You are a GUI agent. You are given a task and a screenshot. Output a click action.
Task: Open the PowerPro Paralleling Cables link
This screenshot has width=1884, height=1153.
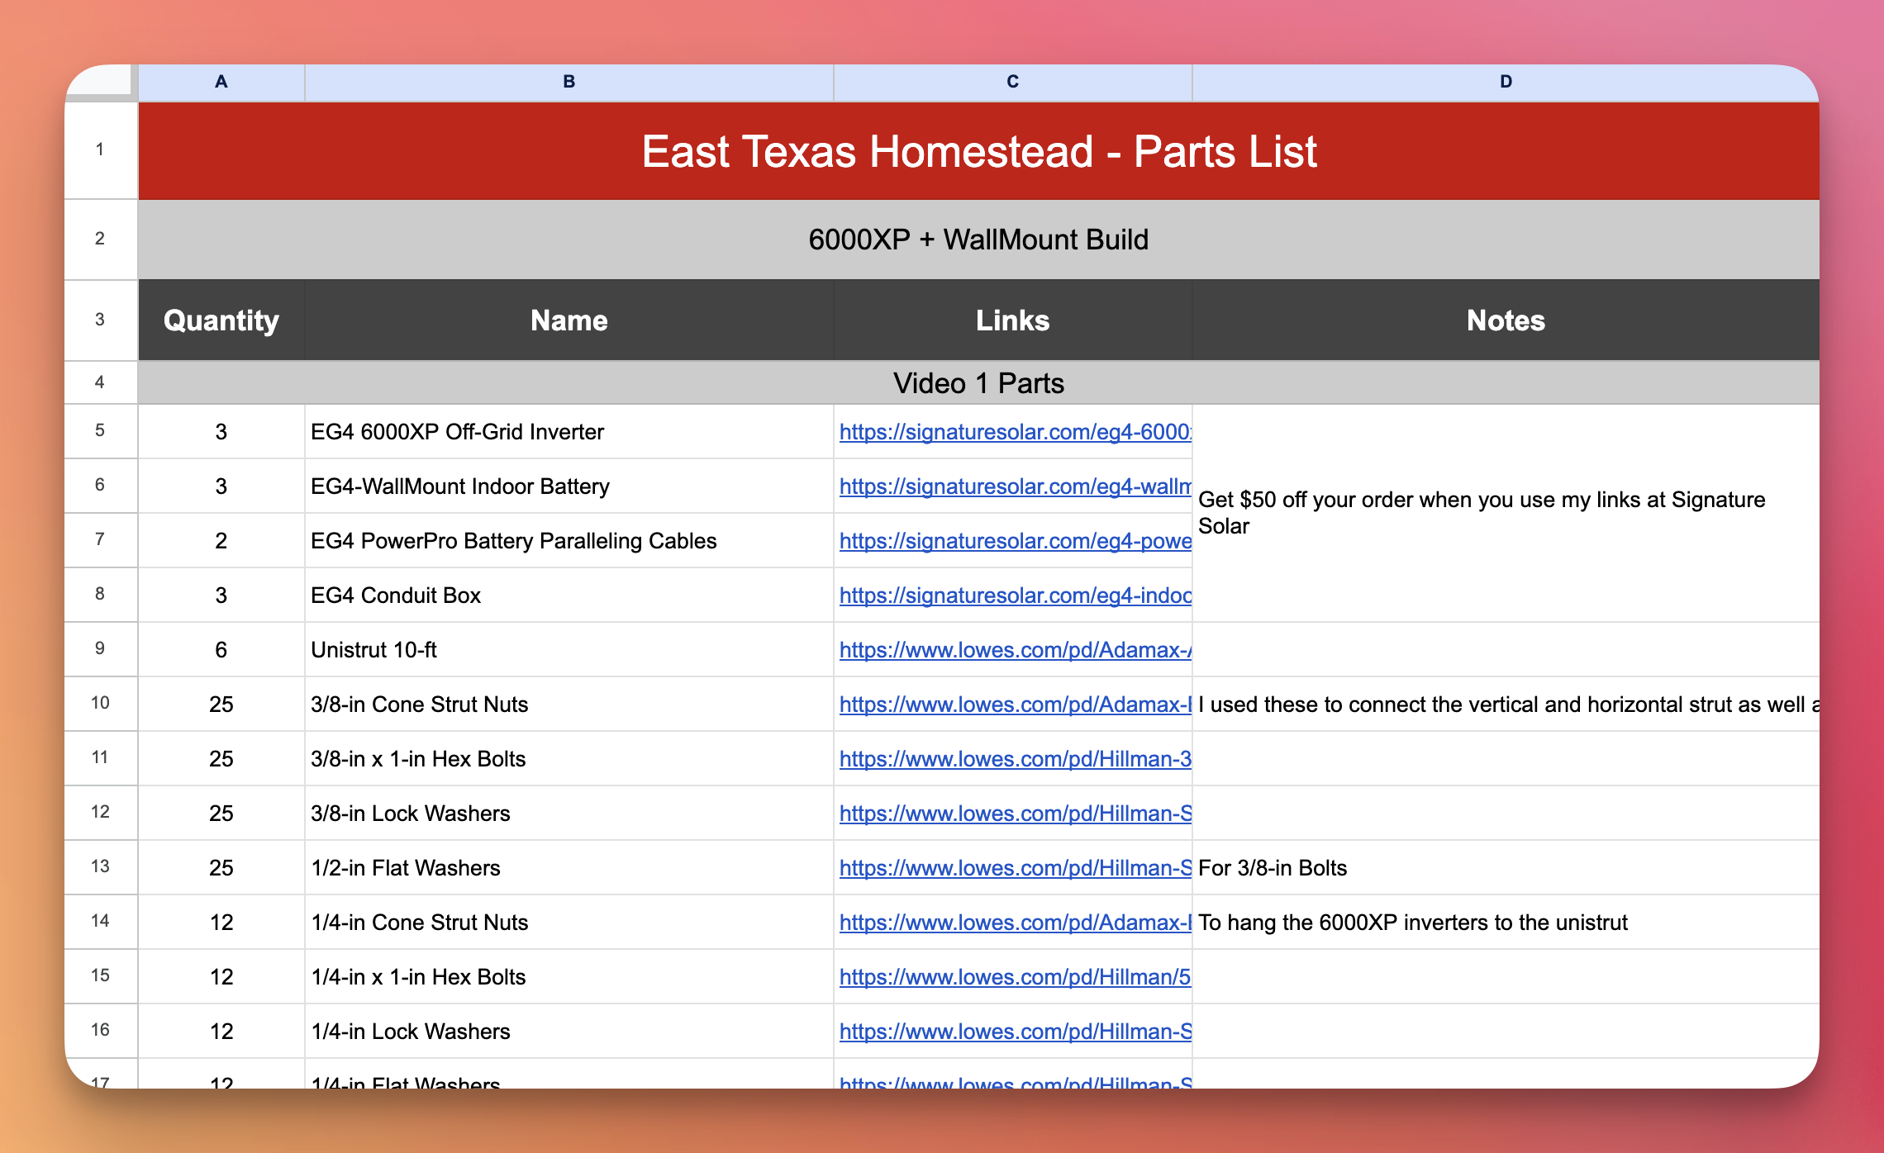coord(1015,541)
